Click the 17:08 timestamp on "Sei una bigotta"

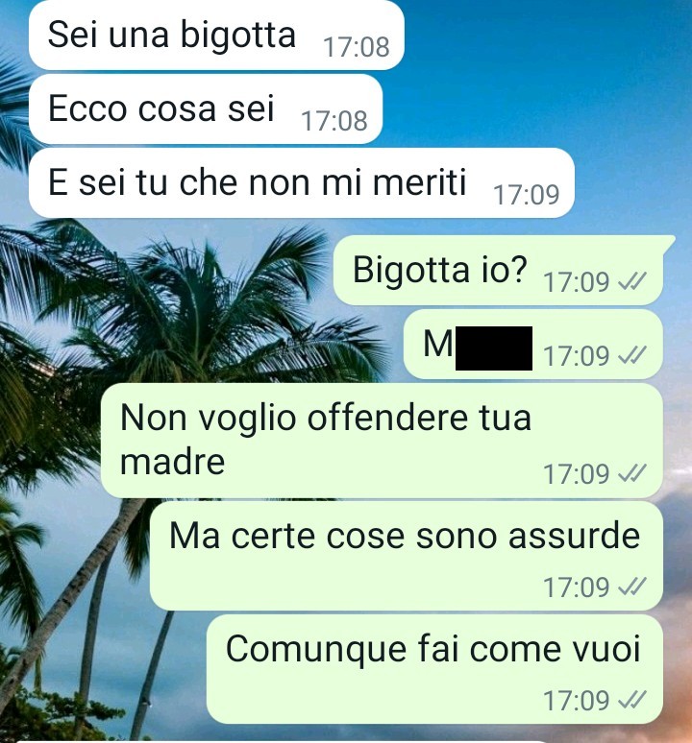357,47
